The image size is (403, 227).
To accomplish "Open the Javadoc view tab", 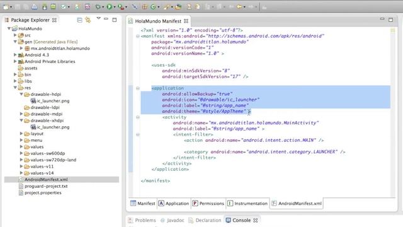I will 172,220.
